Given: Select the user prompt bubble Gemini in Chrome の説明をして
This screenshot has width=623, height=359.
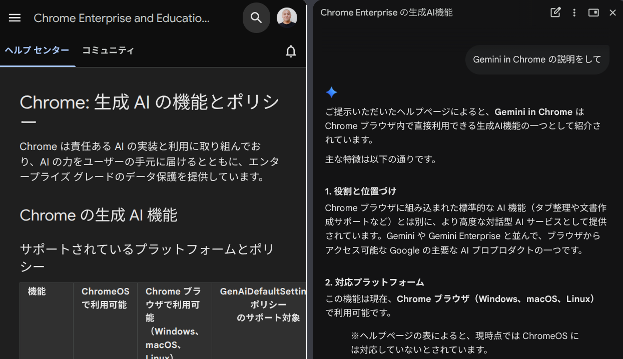Looking at the screenshot, I should click(537, 59).
